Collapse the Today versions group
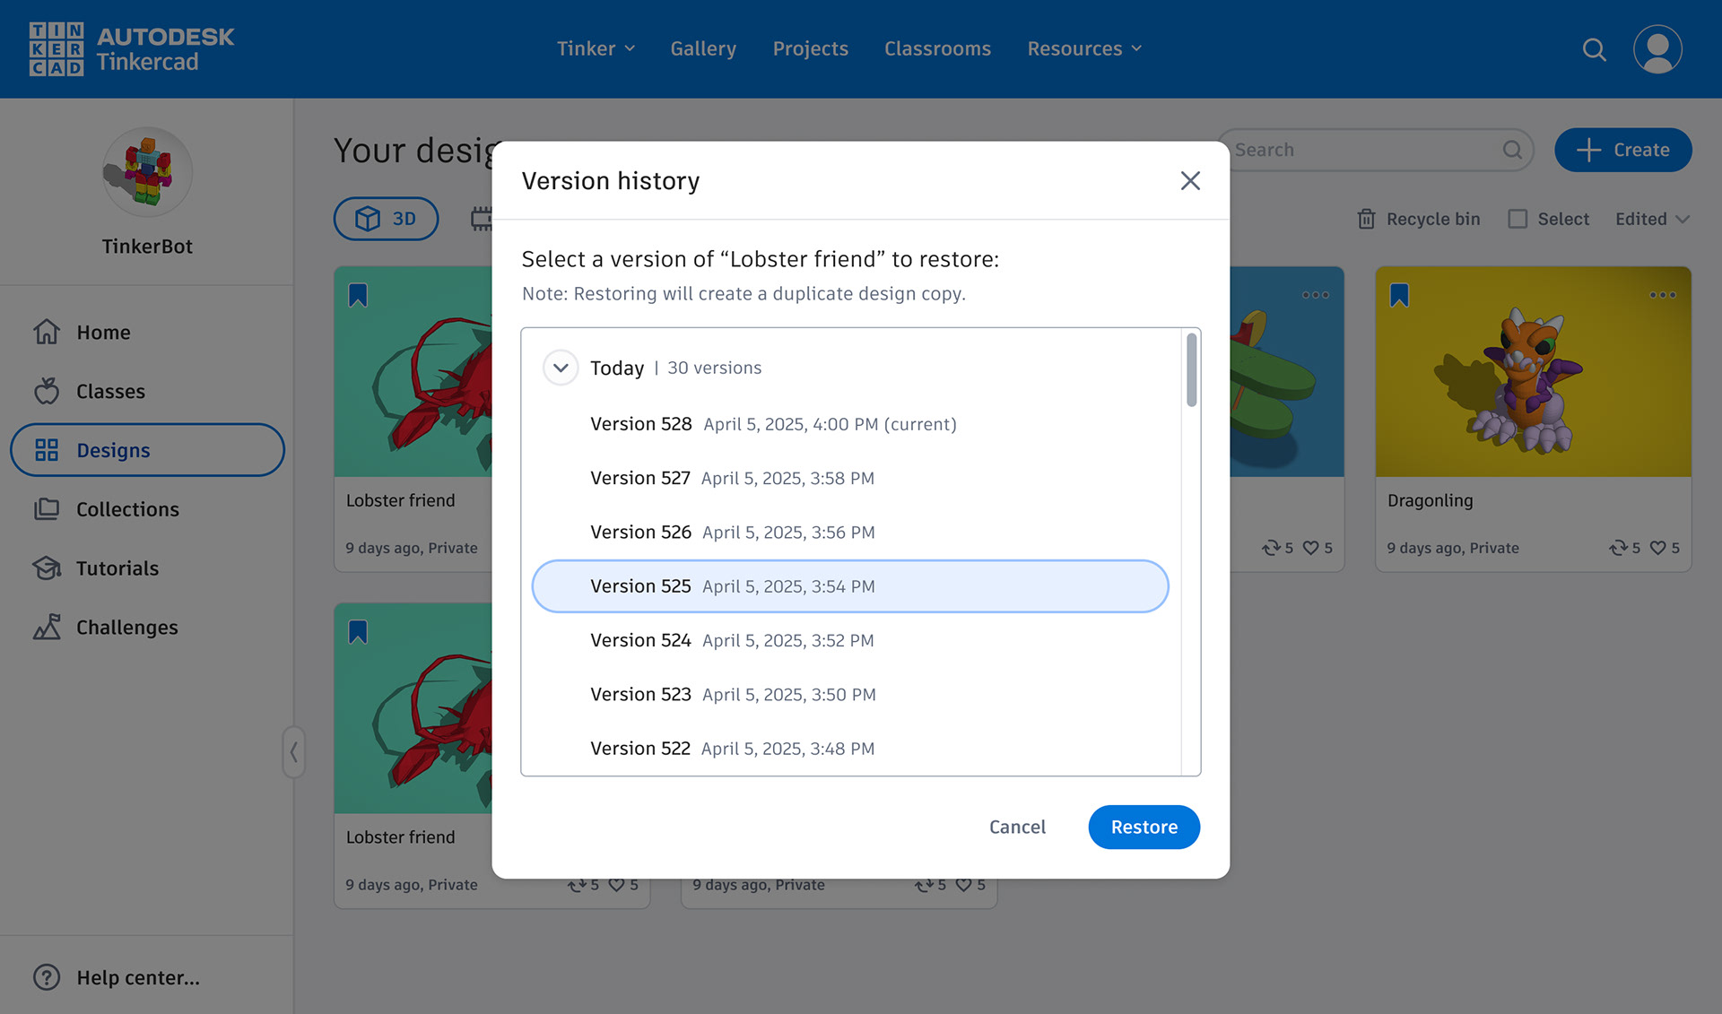 click(561, 368)
